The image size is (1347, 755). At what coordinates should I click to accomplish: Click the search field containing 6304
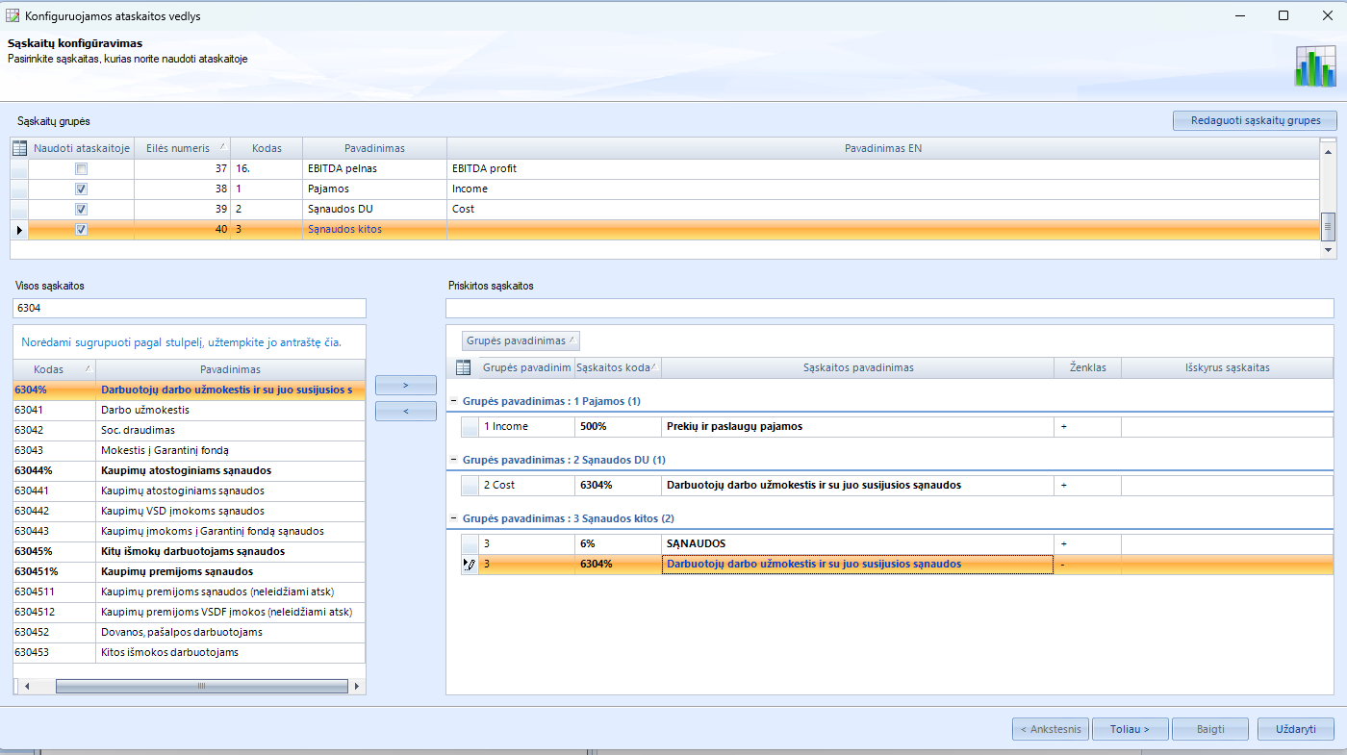190,308
